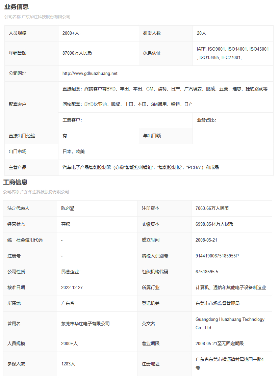This screenshot has width=279, height=388.
Task: Click the 组织机构代码 label cell
Action: click(164, 272)
